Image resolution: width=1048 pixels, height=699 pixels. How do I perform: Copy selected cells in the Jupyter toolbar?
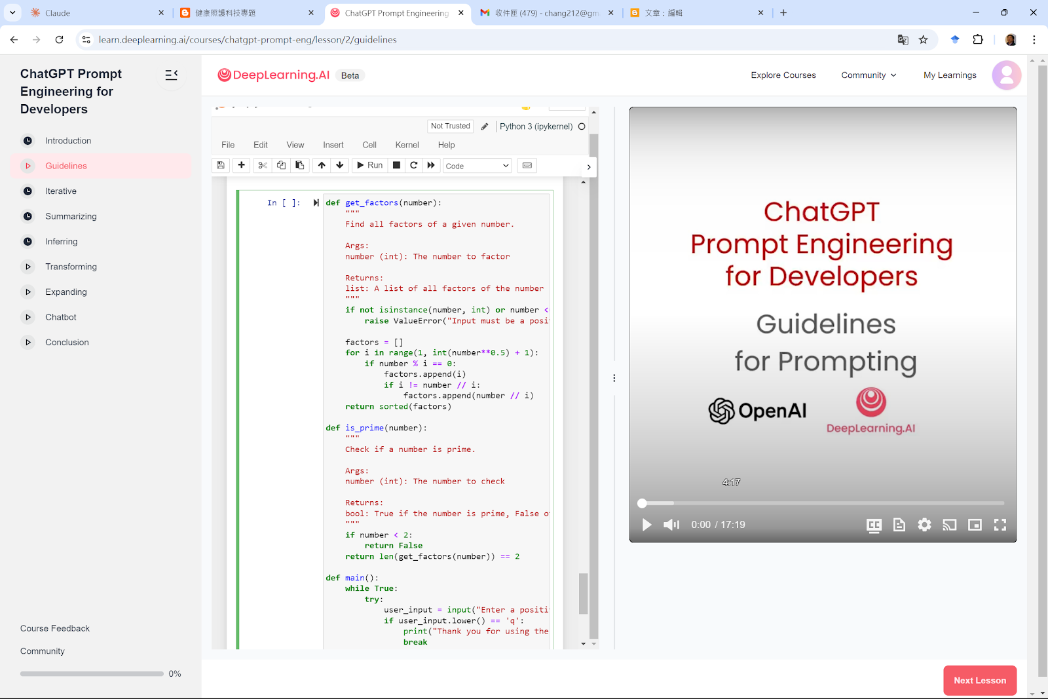click(x=281, y=165)
